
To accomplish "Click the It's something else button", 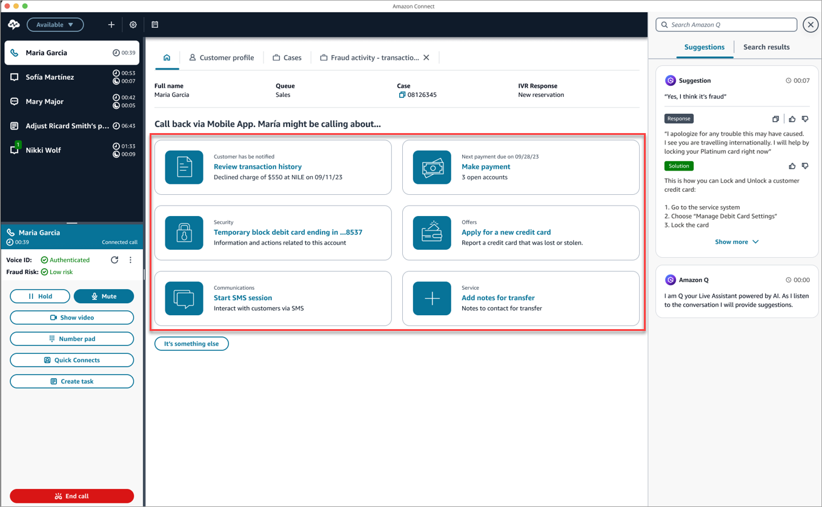I will pyautogui.click(x=191, y=344).
